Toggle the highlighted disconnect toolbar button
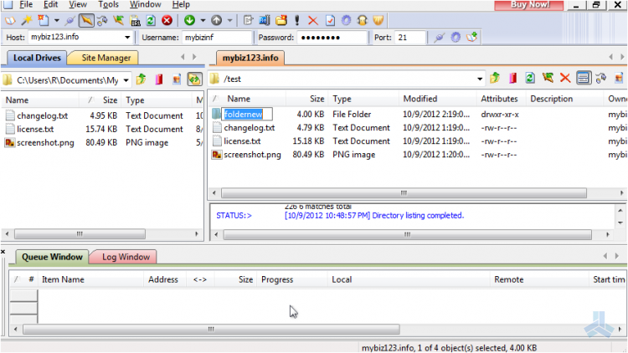The image size is (628, 353). click(85, 20)
